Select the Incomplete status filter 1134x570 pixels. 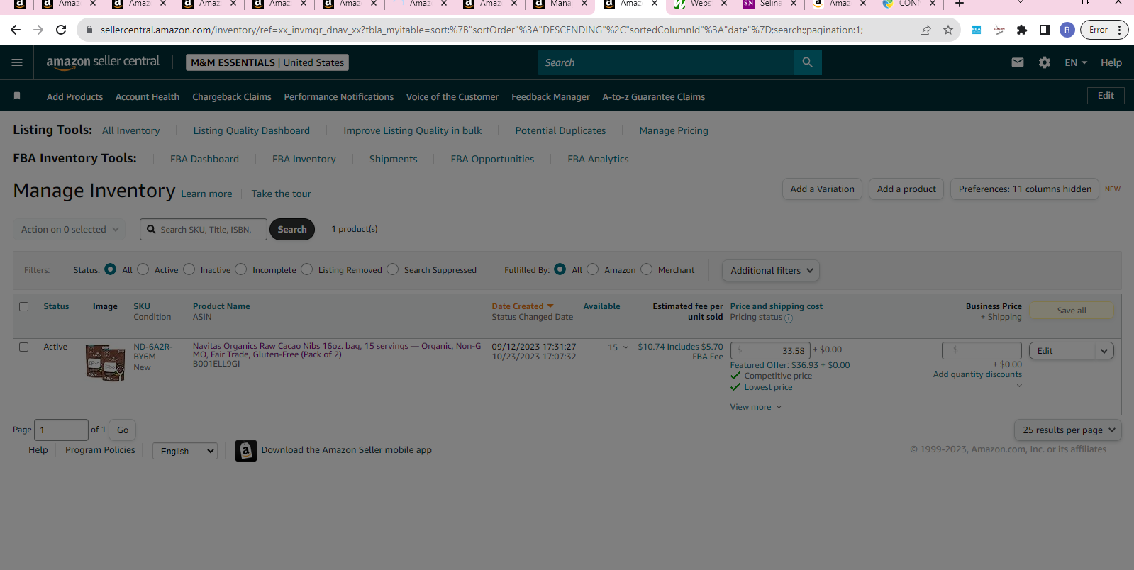[241, 269]
